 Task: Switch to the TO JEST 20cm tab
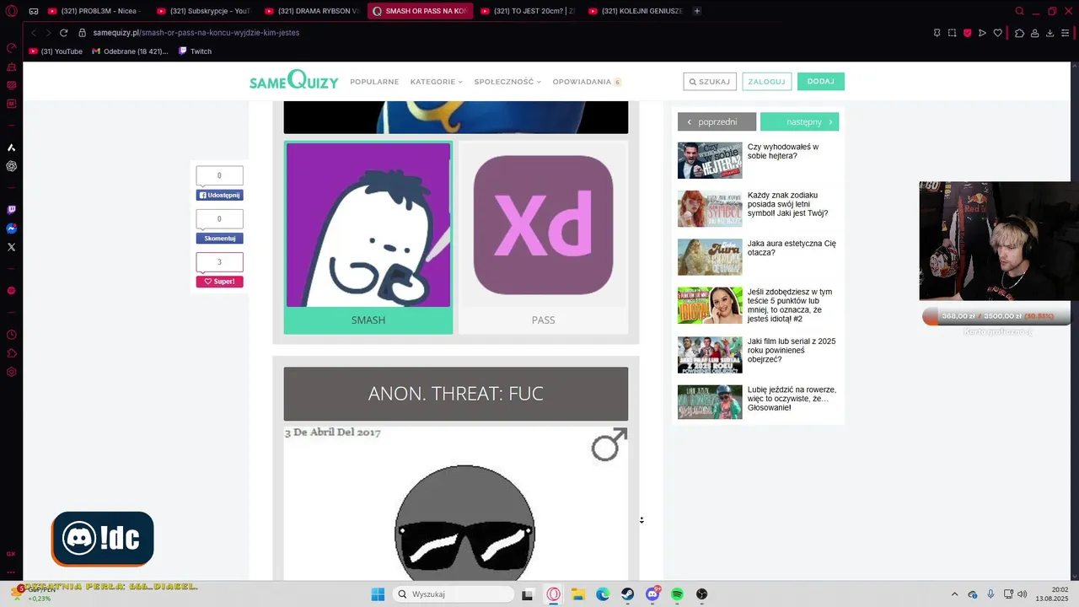pyautogui.click(x=529, y=11)
